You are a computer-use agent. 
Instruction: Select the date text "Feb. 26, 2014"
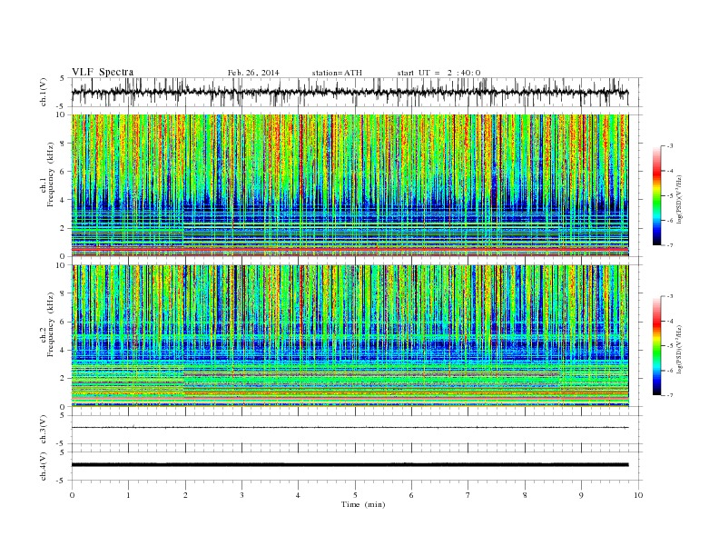(253, 73)
